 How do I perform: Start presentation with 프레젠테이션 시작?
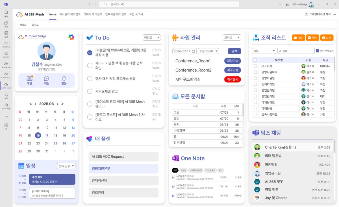tap(318, 14)
